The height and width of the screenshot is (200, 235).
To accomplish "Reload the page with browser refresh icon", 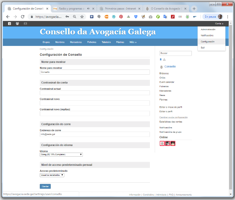I will 22,17.
